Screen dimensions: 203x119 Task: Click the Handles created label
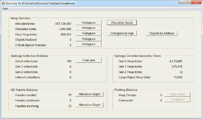(x=26, y=95)
